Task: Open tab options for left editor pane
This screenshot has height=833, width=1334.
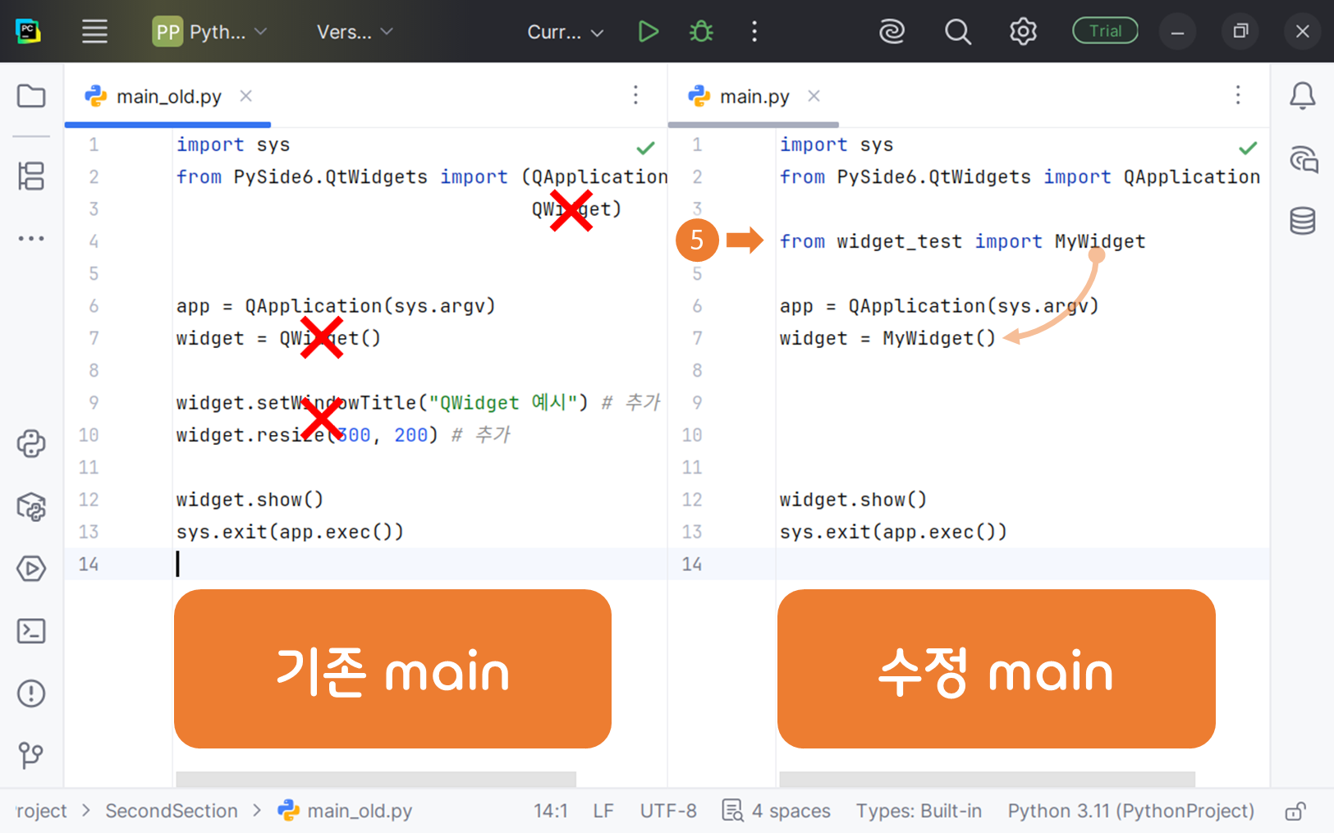Action: [635, 95]
